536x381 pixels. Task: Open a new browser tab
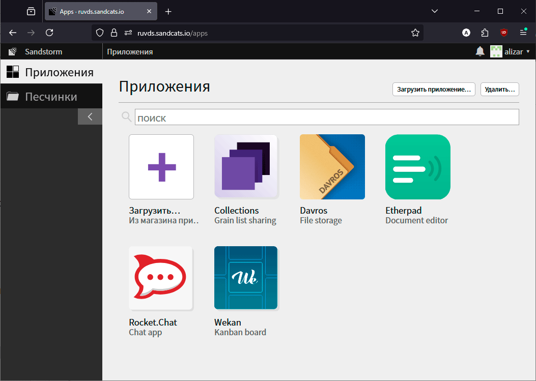coord(168,12)
